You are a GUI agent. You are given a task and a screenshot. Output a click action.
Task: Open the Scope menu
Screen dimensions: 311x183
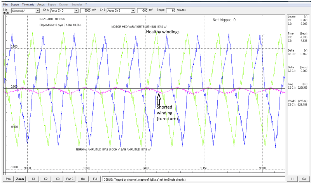15,4
